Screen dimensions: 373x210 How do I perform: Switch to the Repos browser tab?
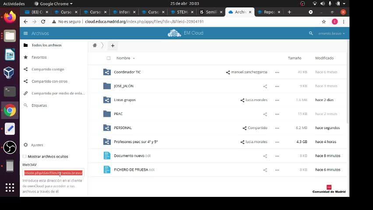coord(269,12)
